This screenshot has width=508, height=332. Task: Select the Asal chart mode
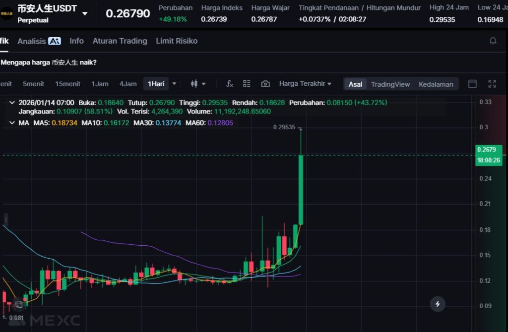(x=355, y=84)
